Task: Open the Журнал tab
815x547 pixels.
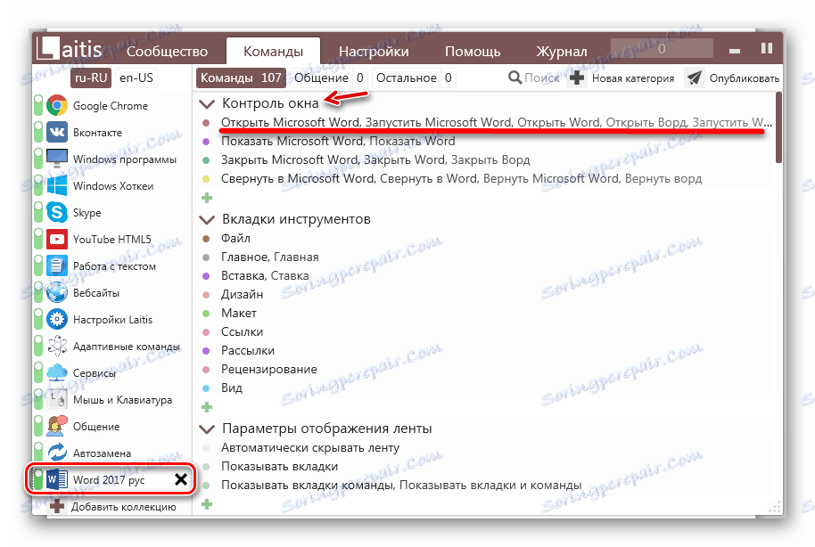Action: (x=562, y=52)
